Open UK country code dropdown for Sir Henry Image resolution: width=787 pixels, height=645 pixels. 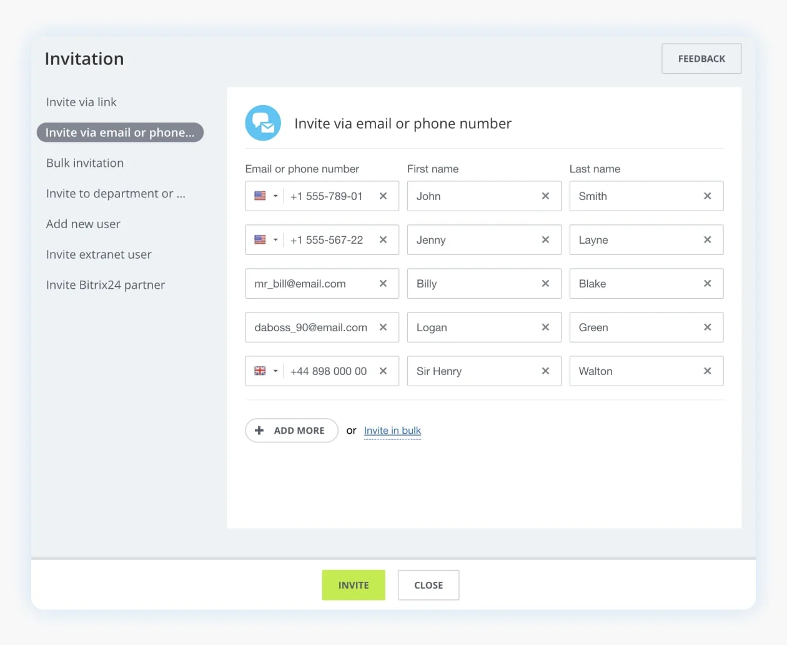point(266,371)
